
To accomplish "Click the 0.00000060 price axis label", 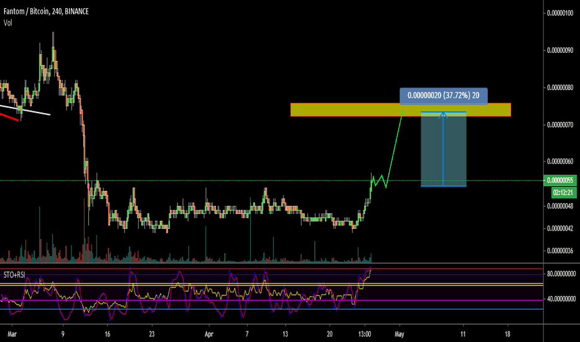I will pos(560,162).
